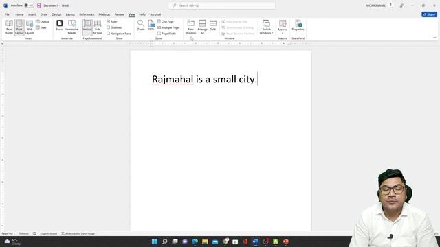Click the Page 1 of 1 status
This screenshot has width=440, height=247.
click(x=8, y=233)
